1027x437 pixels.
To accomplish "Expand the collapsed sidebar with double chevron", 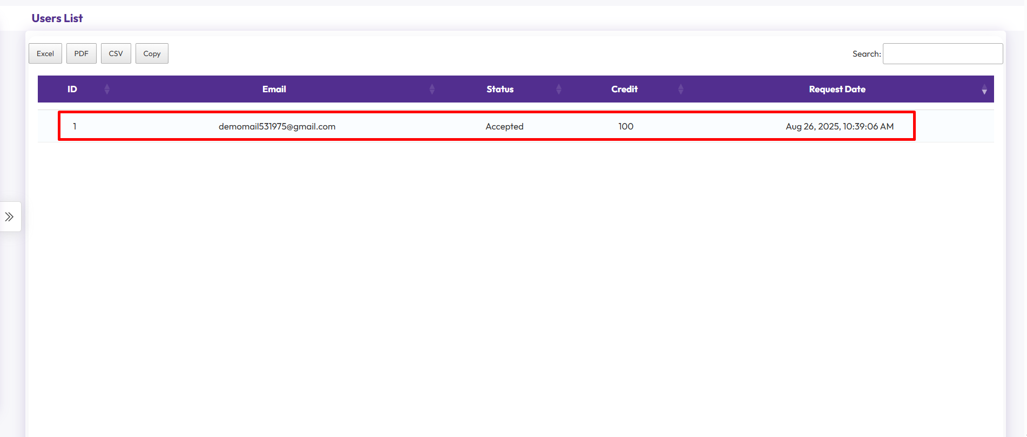I will (x=10, y=217).
